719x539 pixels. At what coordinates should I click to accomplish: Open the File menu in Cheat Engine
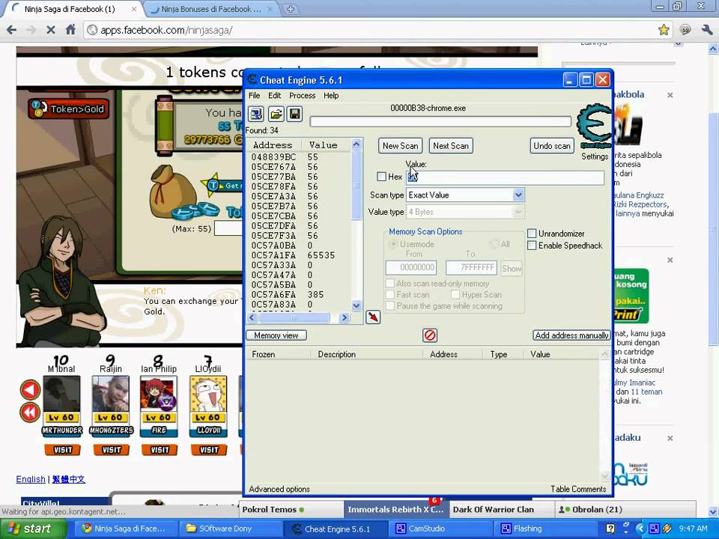click(x=254, y=95)
